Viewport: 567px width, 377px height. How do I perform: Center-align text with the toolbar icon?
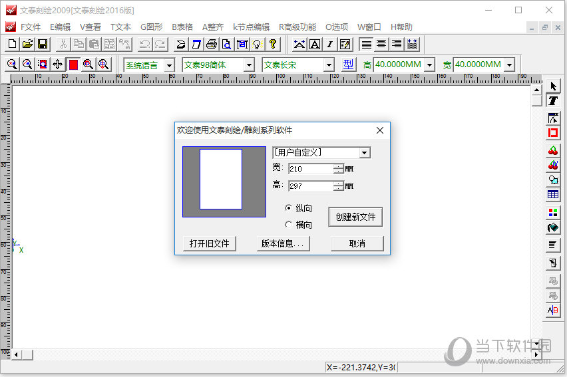pyautogui.click(x=381, y=44)
